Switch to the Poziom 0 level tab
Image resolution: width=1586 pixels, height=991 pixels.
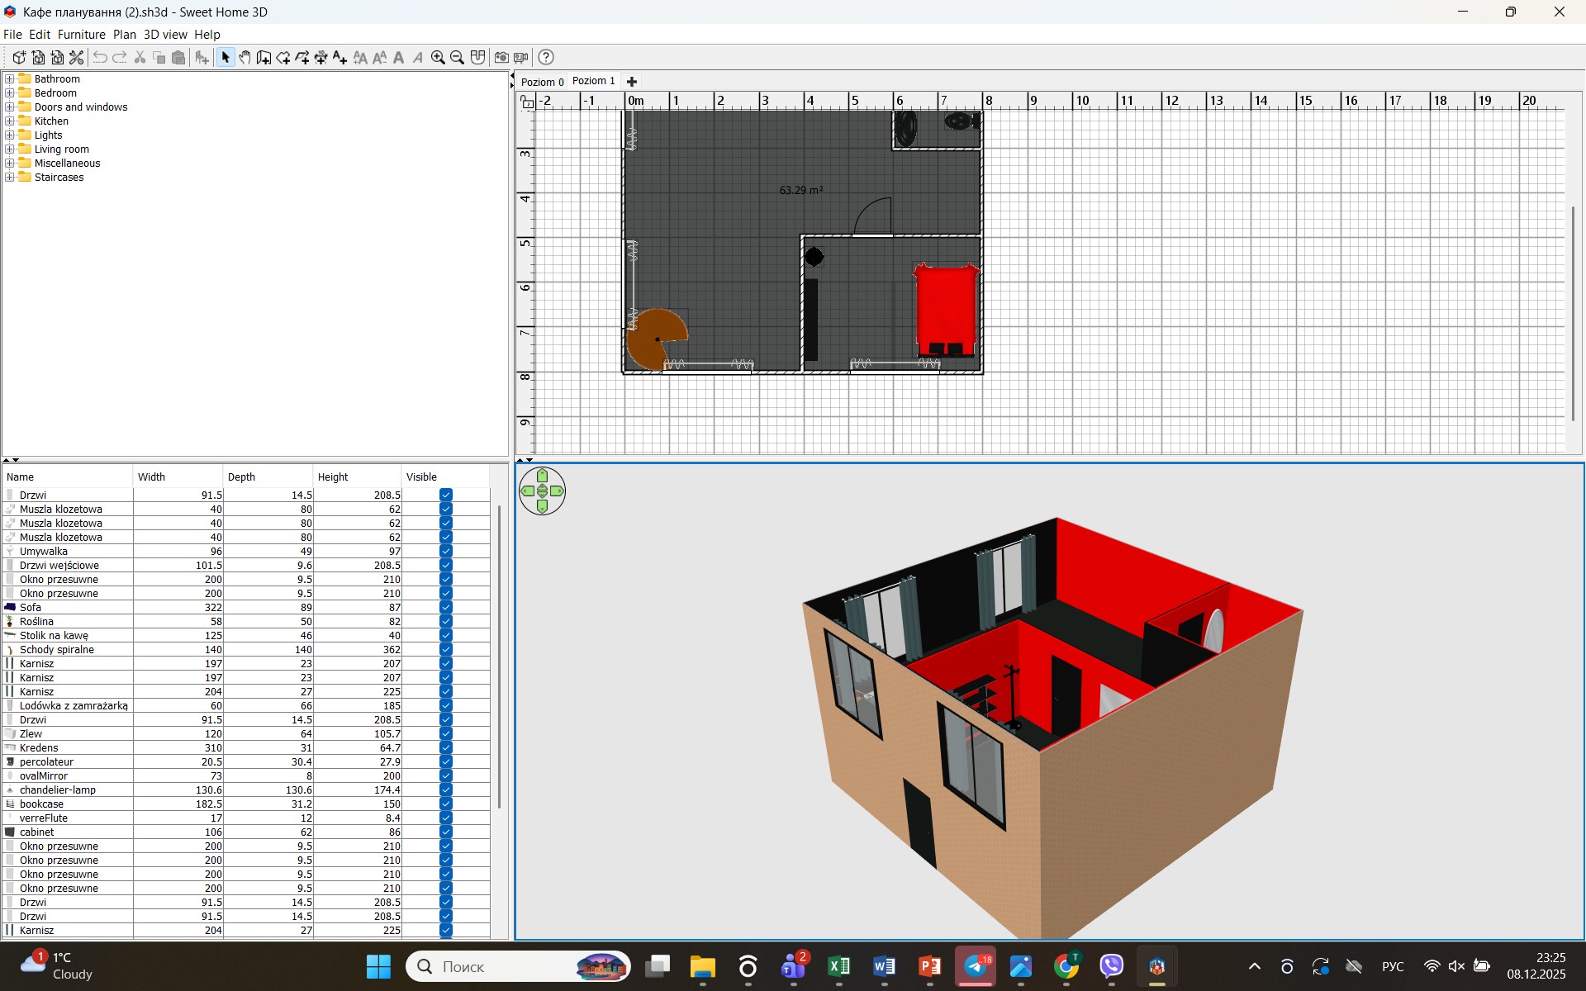(542, 82)
